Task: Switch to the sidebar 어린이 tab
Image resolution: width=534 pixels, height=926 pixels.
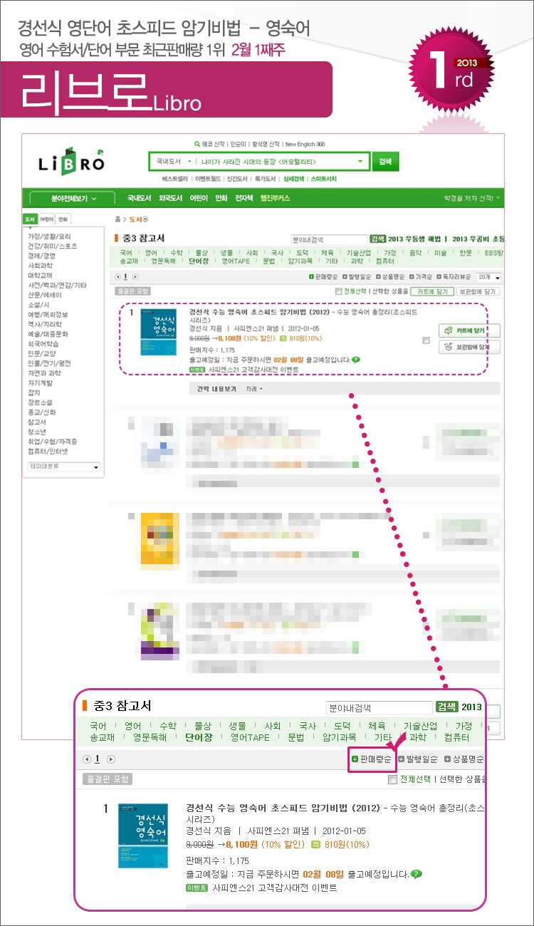Action: 47,219
